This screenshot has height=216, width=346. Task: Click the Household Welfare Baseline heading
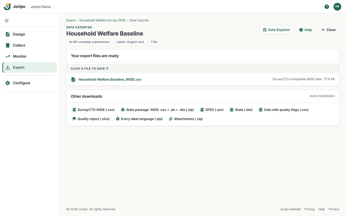click(x=105, y=34)
